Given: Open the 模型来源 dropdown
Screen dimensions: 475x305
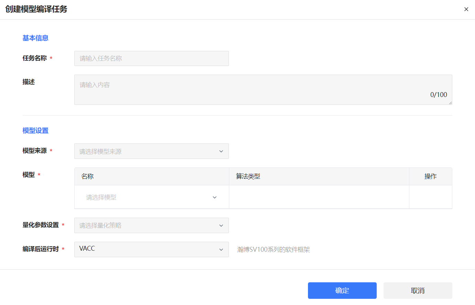Looking at the screenshot, I should tap(152, 151).
